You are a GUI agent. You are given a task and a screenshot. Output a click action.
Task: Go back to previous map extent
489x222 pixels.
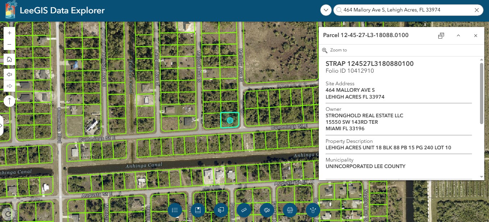9,74
